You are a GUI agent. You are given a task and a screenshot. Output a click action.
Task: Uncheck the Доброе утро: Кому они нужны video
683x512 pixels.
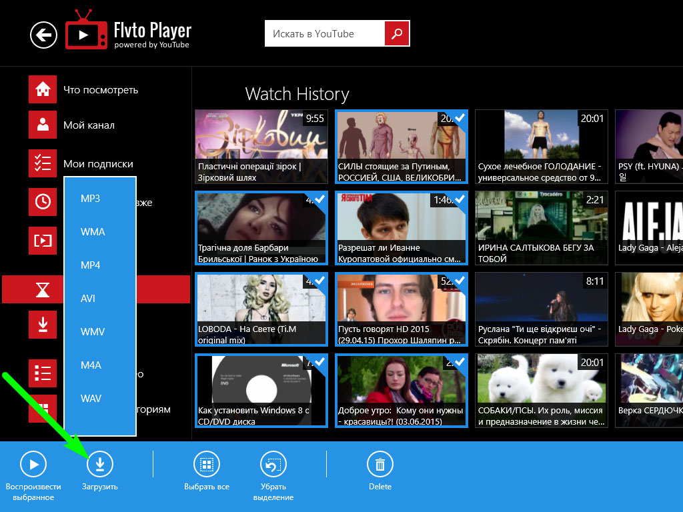(401, 391)
